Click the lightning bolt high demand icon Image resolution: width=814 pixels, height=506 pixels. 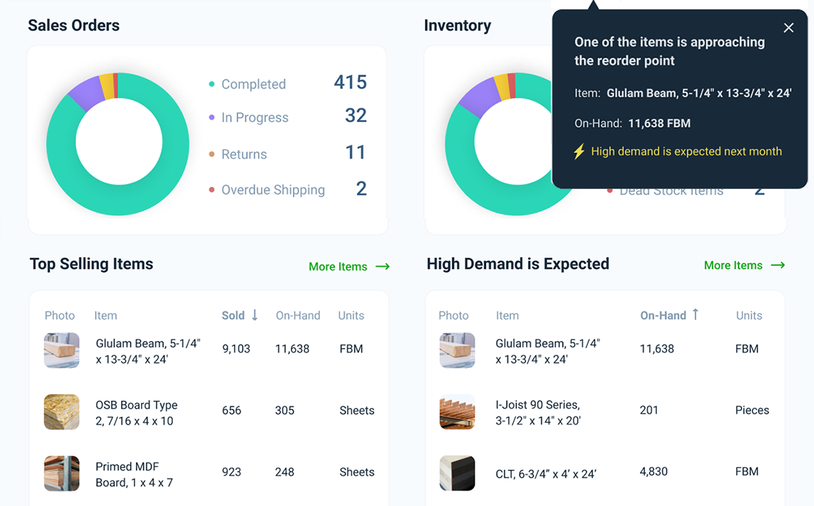[579, 152]
